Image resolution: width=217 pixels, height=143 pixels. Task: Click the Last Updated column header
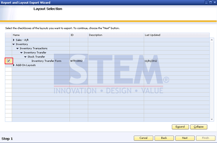(x=177, y=35)
